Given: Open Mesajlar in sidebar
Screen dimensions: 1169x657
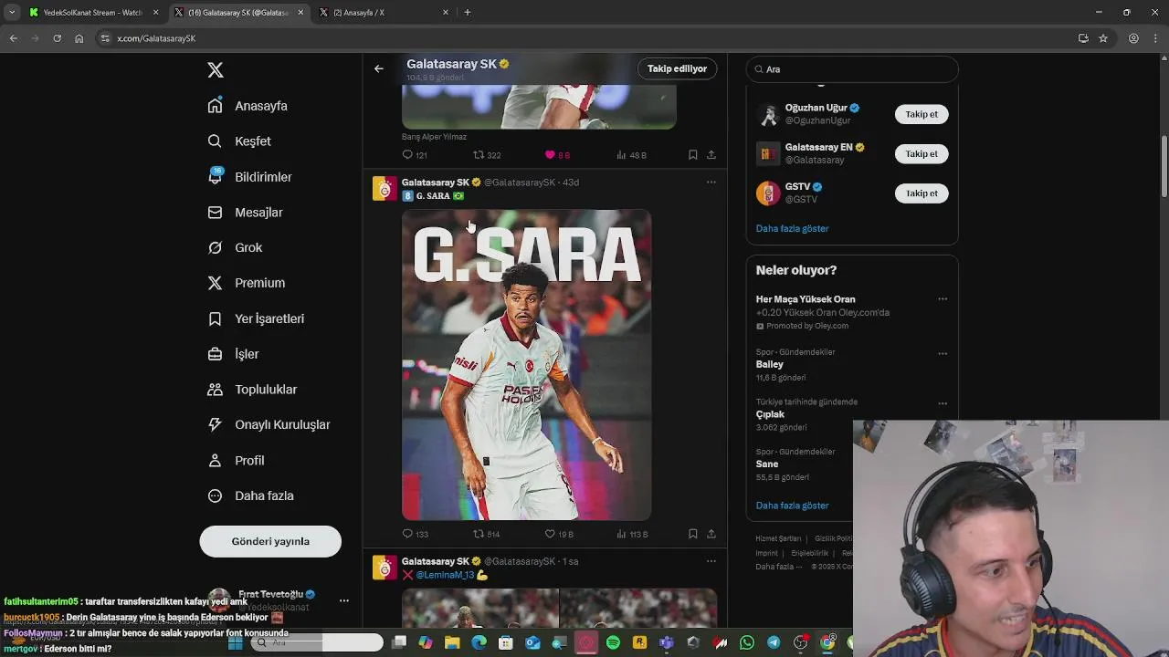Looking at the screenshot, I should click(245, 213).
